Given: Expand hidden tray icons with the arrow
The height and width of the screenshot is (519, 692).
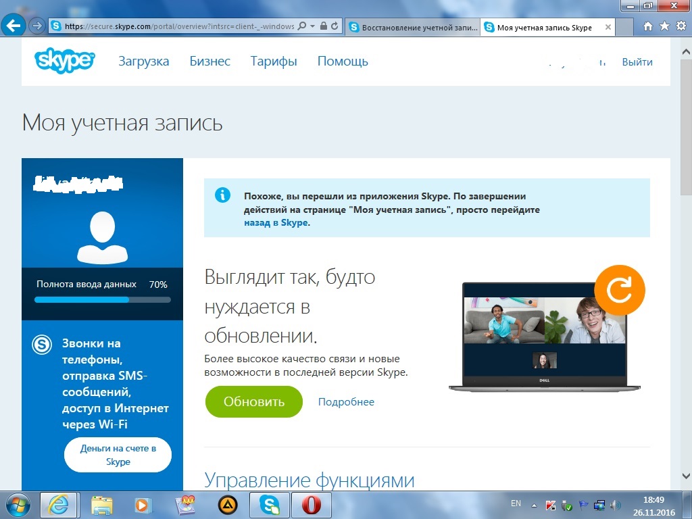Looking at the screenshot, I should click(x=533, y=504).
